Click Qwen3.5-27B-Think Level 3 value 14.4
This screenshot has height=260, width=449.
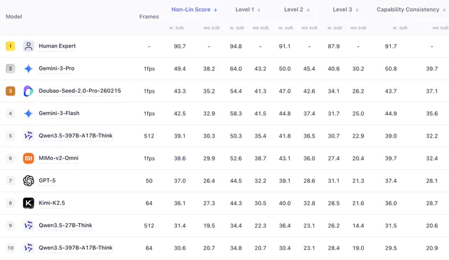click(358, 226)
